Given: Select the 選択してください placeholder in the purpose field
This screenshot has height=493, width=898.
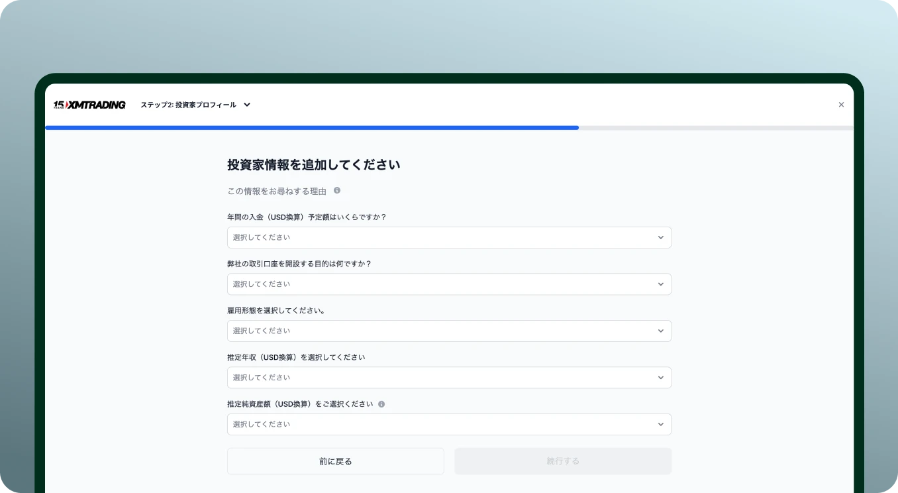Looking at the screenshot, I should click(x=261, y=284).
